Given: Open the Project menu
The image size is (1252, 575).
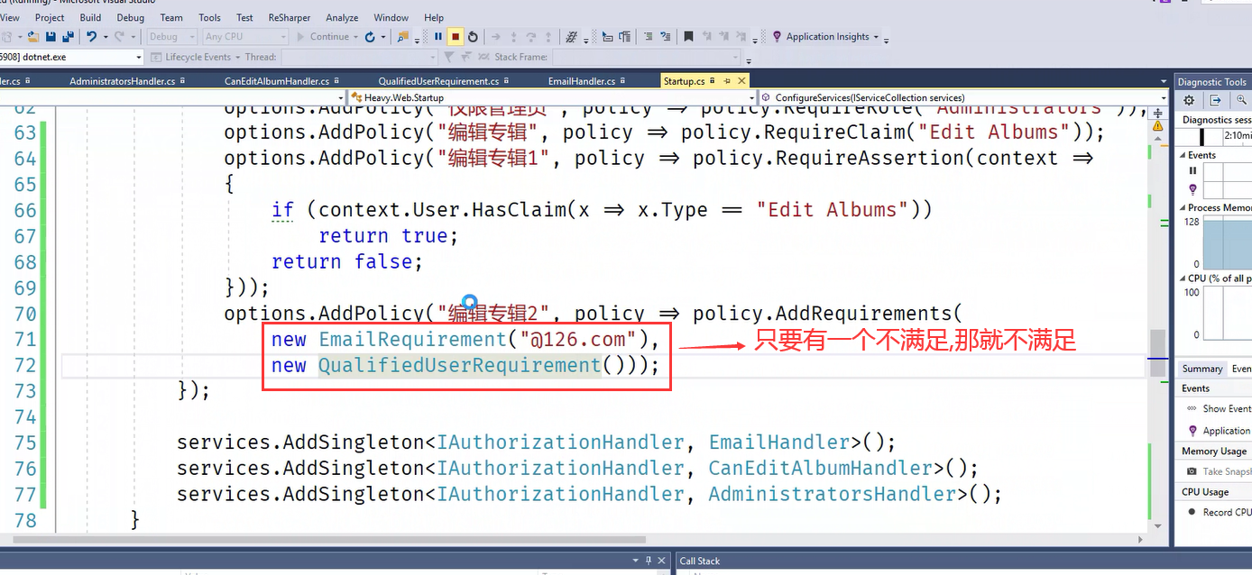Looking at the screenshot, I should coord(50,17).
